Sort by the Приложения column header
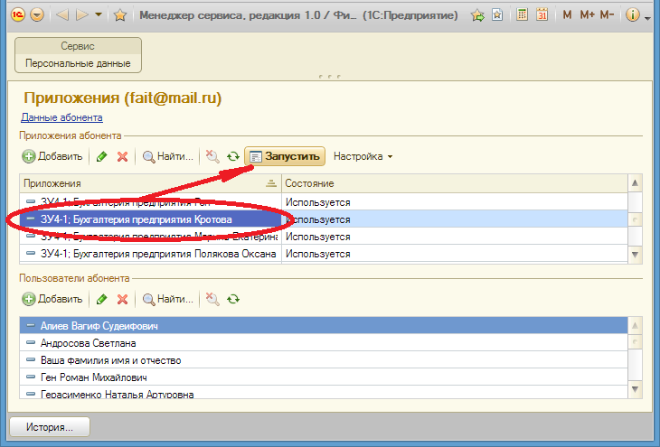Viewport: 660px width, 447px height. (150, 183)
